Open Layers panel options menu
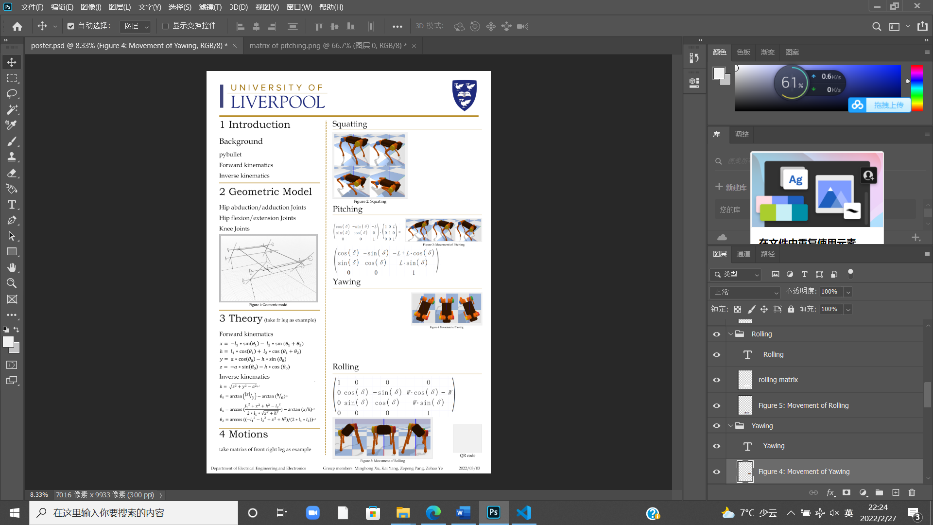The image size is (933, 525). [926, 254]
